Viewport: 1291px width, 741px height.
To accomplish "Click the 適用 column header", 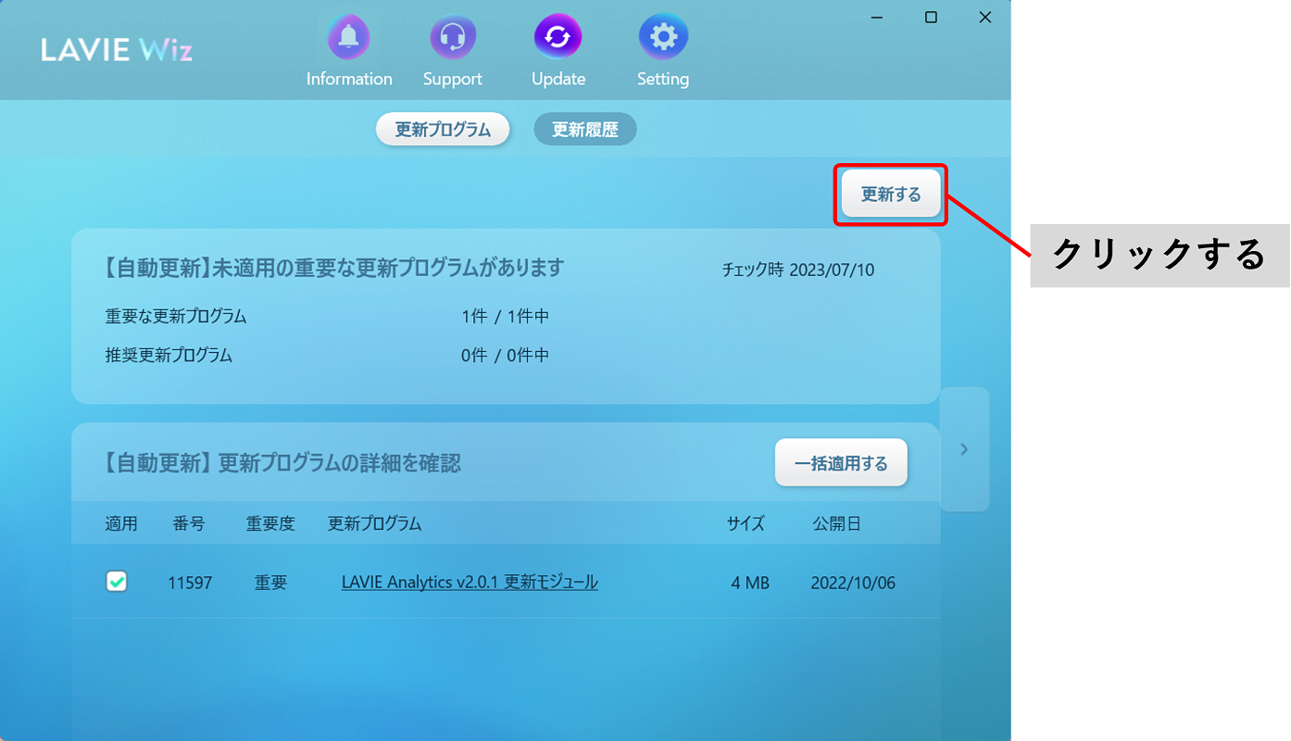I will (121, 524).
